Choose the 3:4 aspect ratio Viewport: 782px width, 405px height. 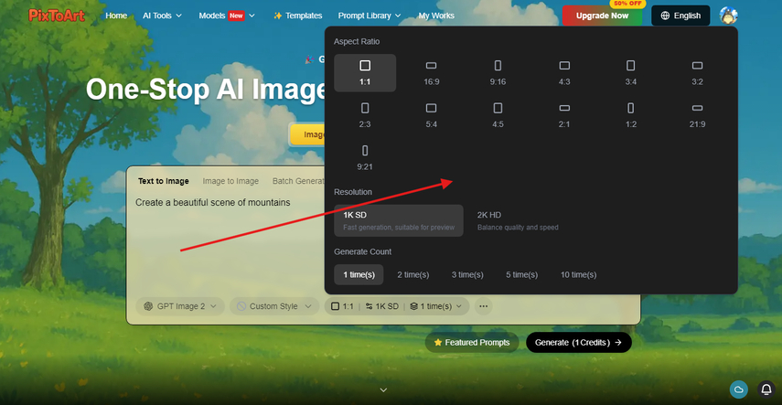[631, 73]
